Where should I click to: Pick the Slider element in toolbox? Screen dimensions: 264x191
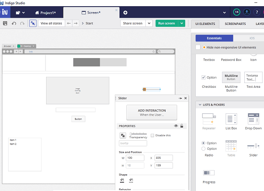click(253, 149)
